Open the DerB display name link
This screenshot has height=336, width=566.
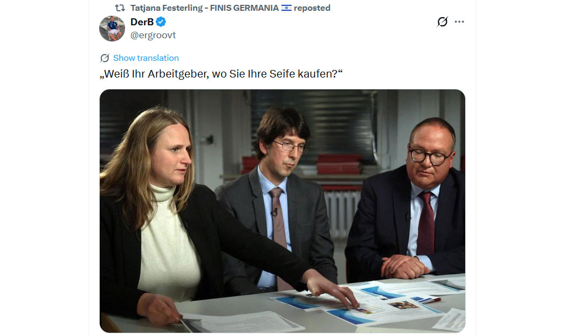coord(142,22)
